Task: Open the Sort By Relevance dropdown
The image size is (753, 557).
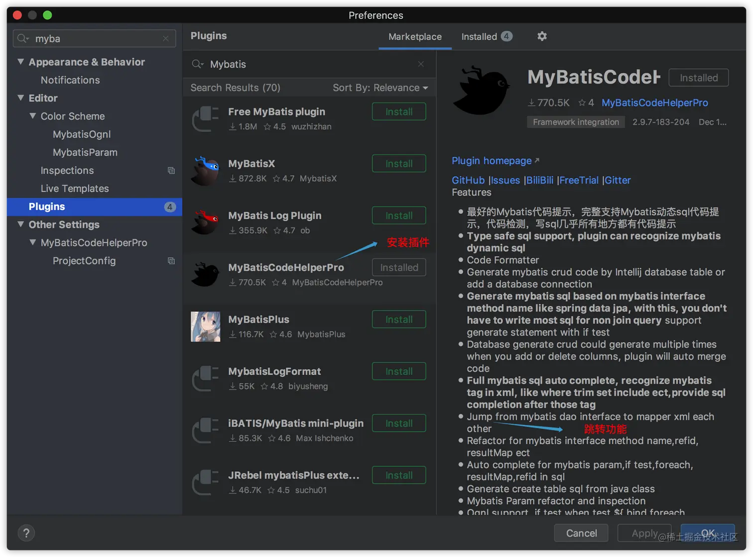Action: pyautogui.click(x=380, y=88)
